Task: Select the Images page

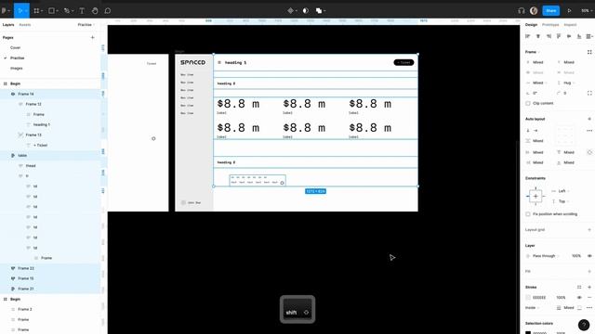Action: coord(17,68)
